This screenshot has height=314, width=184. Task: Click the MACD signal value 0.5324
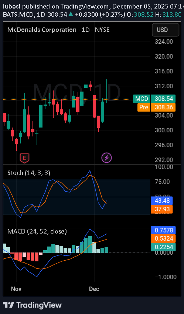(x=163, y=239)
